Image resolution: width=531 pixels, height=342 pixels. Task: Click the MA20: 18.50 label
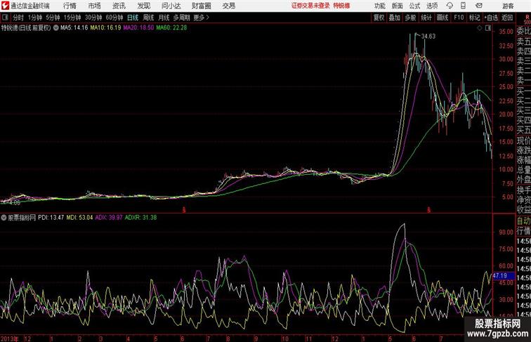click(138, 28)
